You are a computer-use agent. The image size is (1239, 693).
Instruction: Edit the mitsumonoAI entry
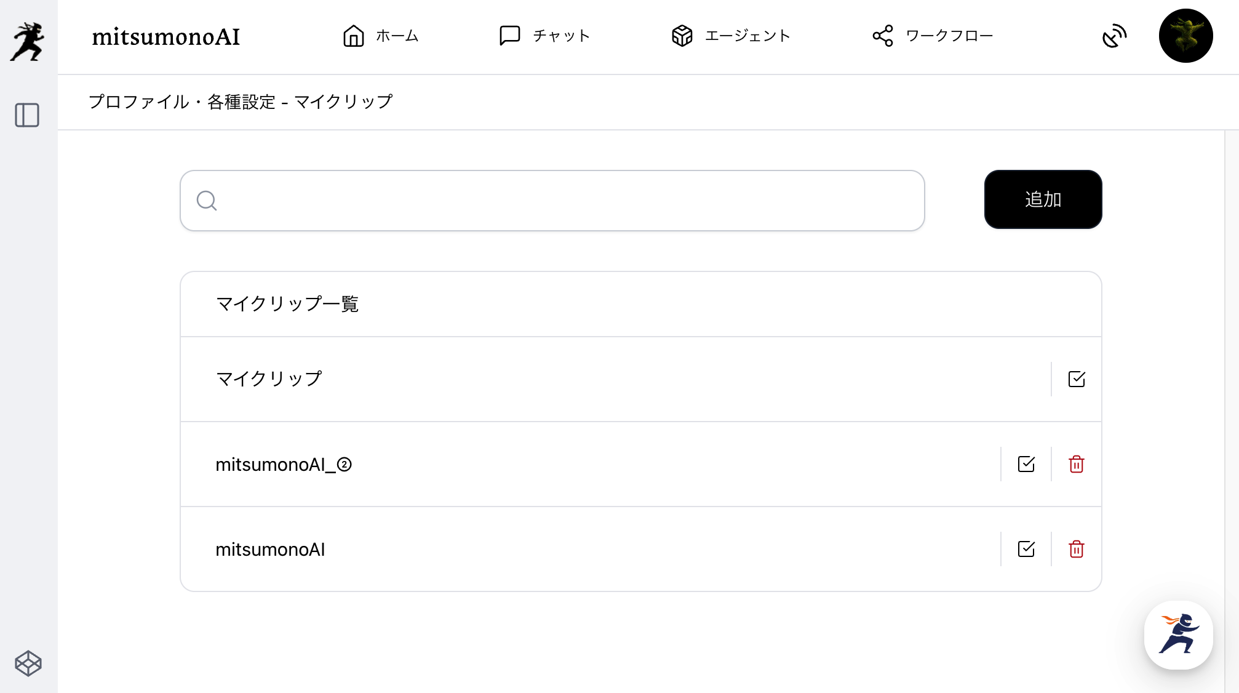[x=1026, y=549]
